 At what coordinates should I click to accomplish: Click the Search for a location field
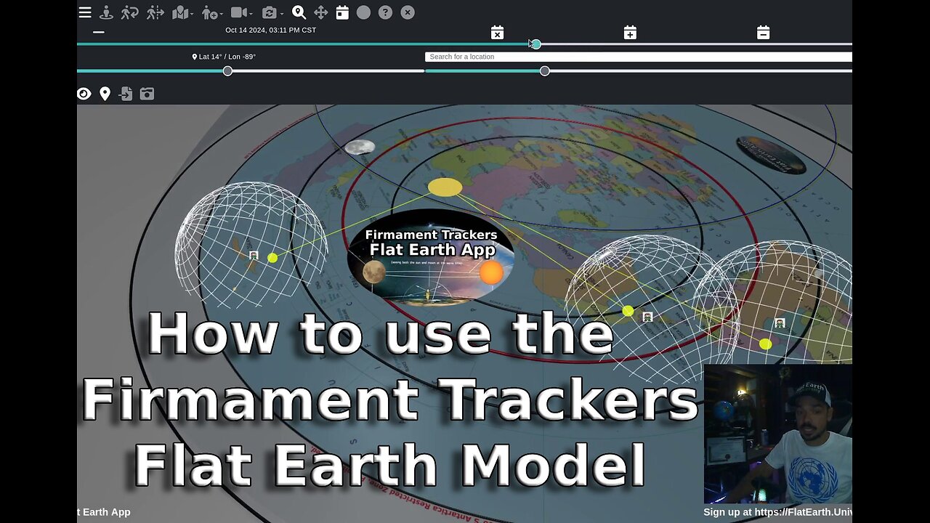pyautogui.click(x=639, y=57)
